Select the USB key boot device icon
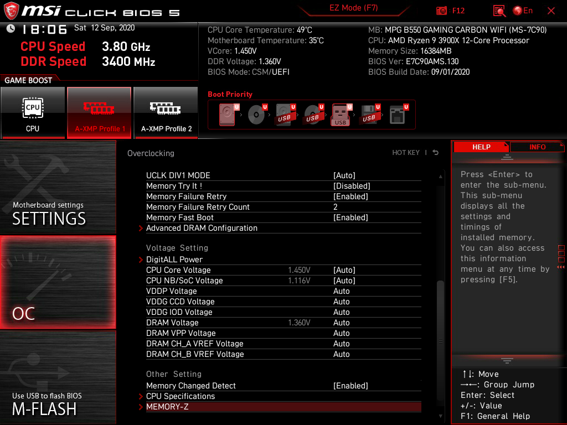 (x=341, y=115)
